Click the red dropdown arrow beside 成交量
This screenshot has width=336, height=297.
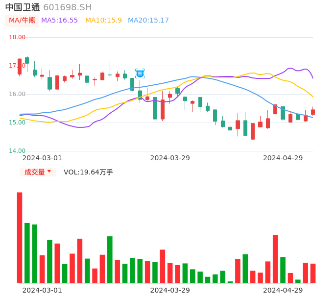pyautogui.click(x=49, y=172)
